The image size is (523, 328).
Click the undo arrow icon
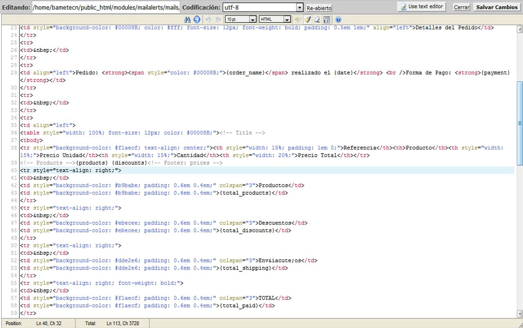click(208, 20)
